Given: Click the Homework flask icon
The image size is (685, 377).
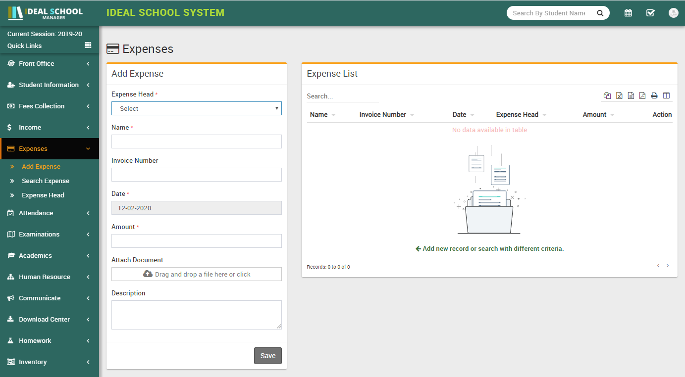Looking at the screenshot, I should (10, 340).
